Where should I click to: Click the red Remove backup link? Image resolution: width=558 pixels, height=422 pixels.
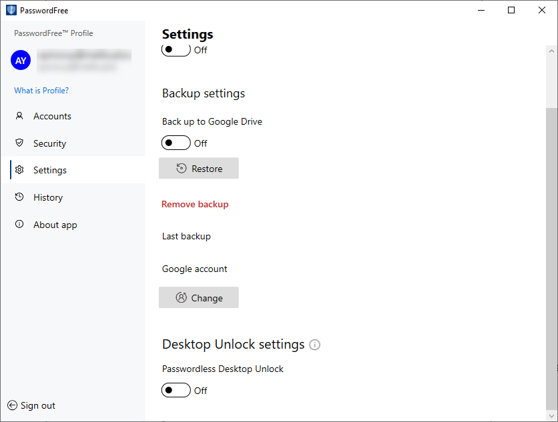click(195, 204)
